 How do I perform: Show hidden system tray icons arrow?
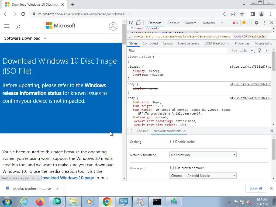pos(229,202)
